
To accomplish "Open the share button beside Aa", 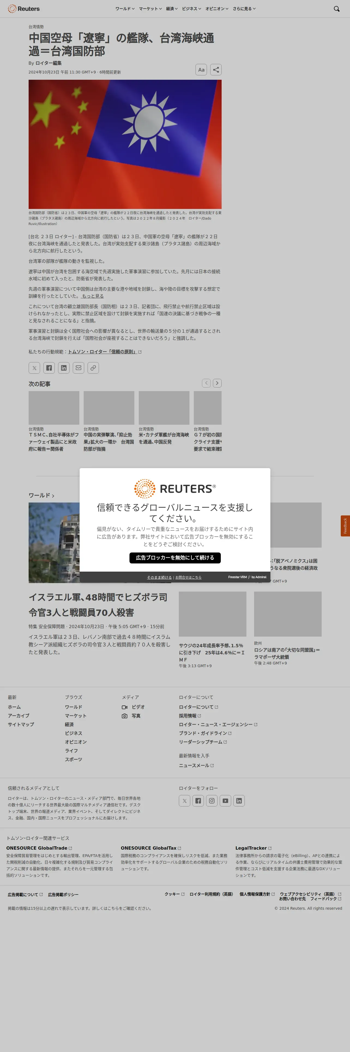I will pyautogui.click(x=216, y=70).
